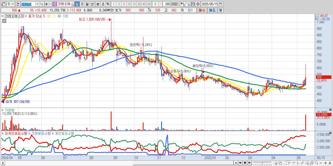Click the speaker sound icon in toolbar

point(47,4)
